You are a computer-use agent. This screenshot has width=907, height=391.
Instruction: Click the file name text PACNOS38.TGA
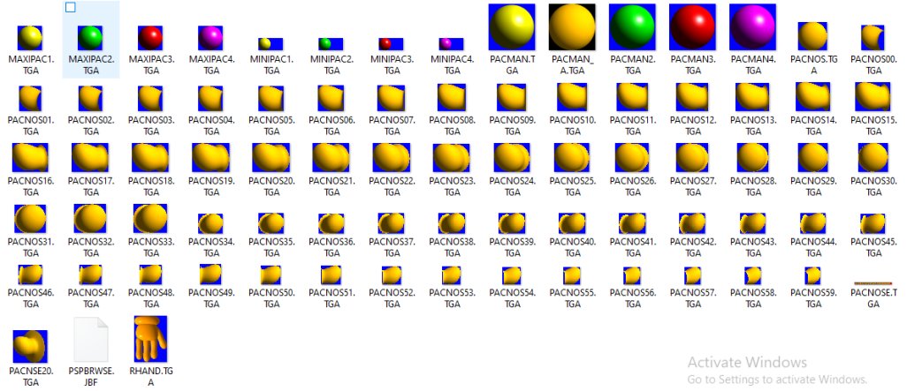[452, 247]
